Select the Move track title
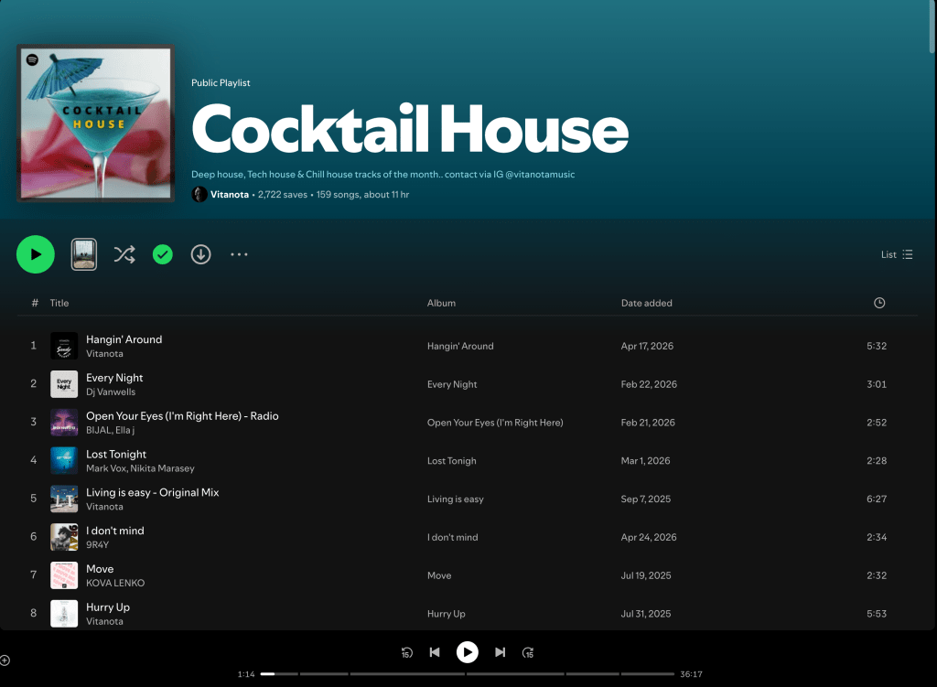 100,569
